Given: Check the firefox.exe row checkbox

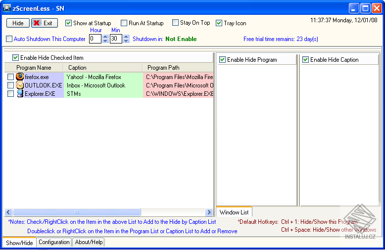Looking at the screenshot, I should click(10, 77).
